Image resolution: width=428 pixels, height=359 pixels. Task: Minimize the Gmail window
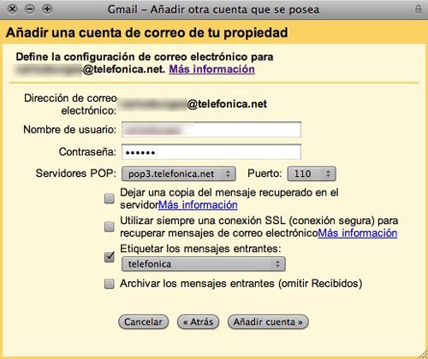point(30,9)
